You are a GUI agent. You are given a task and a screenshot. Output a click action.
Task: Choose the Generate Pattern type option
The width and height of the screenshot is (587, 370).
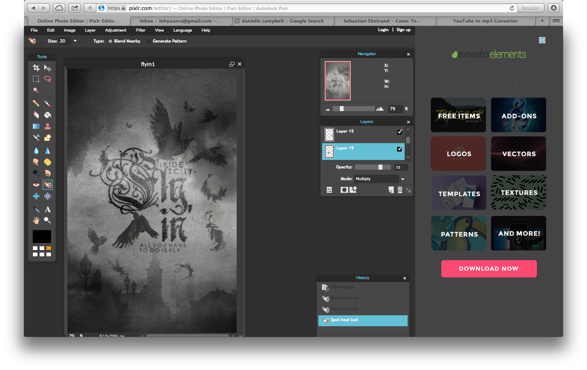point(167,41)
